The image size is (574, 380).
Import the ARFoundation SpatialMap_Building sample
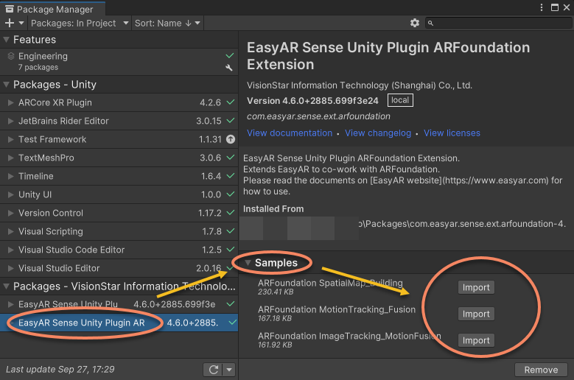[476, 287]
